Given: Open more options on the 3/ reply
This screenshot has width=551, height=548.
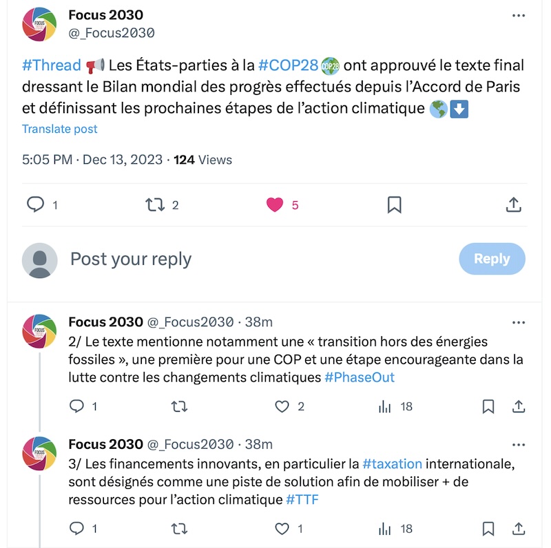Looking at the screenshot, I should tap(518, 444).
